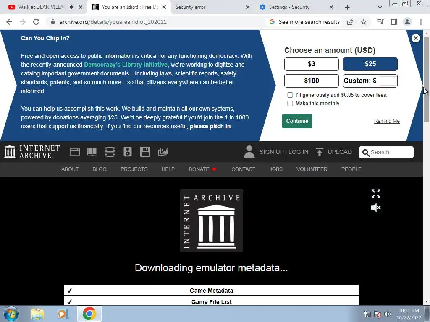Open a new browser tab
The height and width of the screenshot is (322, 430).
[x=347, y=7]
